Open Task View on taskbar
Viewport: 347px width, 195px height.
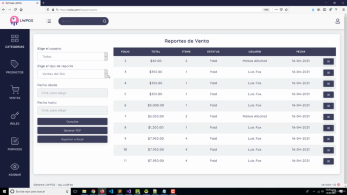click(x=75, y=191)
